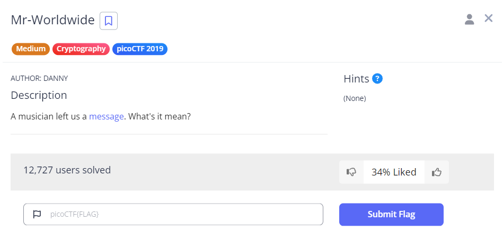Click the 34% Liked rating label
503x240 pixels.
[394, 172]
